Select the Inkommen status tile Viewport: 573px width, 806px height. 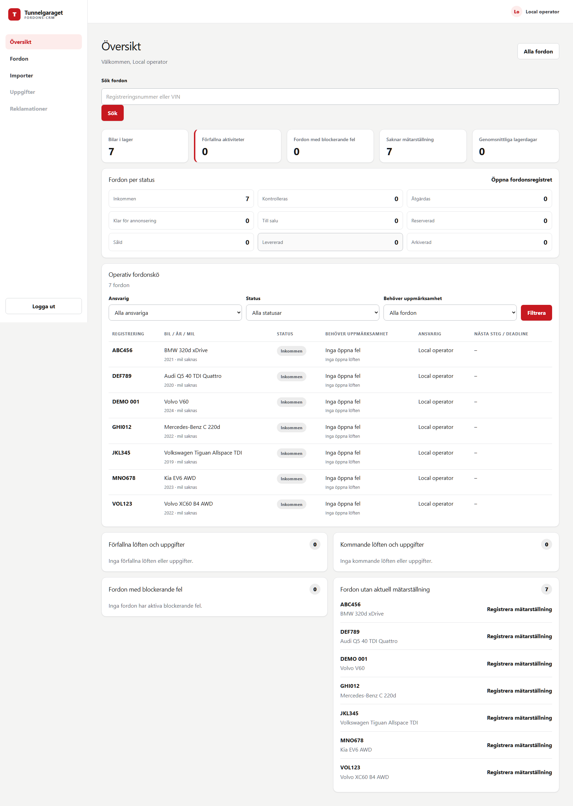[x=181, y=199]
